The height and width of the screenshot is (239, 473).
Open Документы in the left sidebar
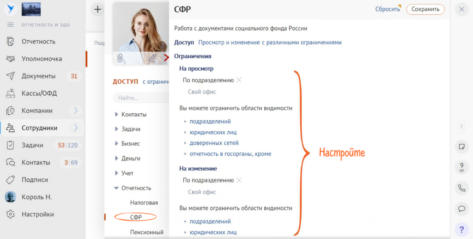(38, 76)
